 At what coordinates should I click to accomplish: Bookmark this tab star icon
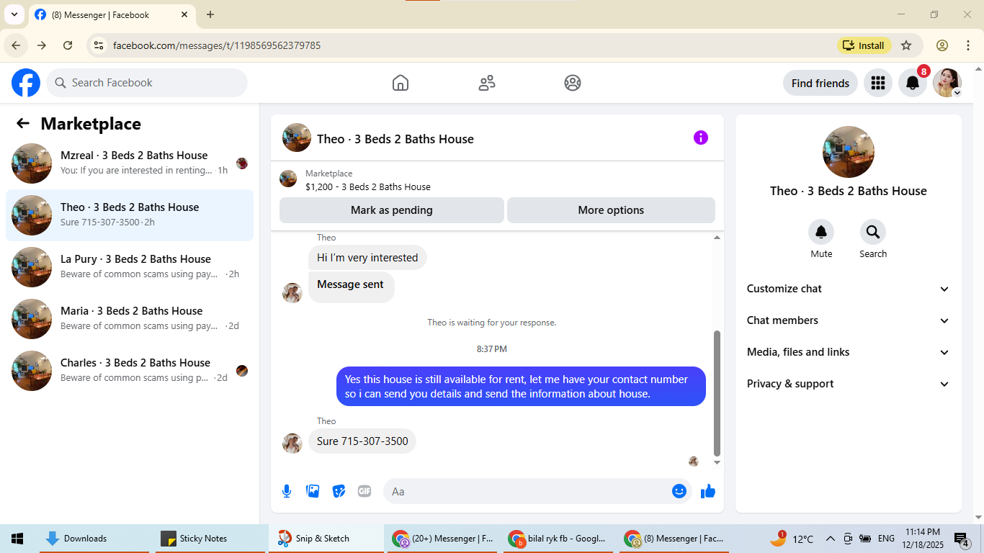pyautogui.click(x=906, y=45)
